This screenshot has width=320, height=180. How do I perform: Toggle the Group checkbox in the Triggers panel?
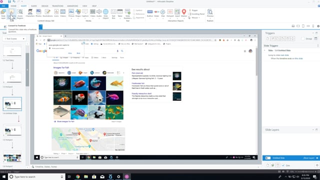coord(303,38)
